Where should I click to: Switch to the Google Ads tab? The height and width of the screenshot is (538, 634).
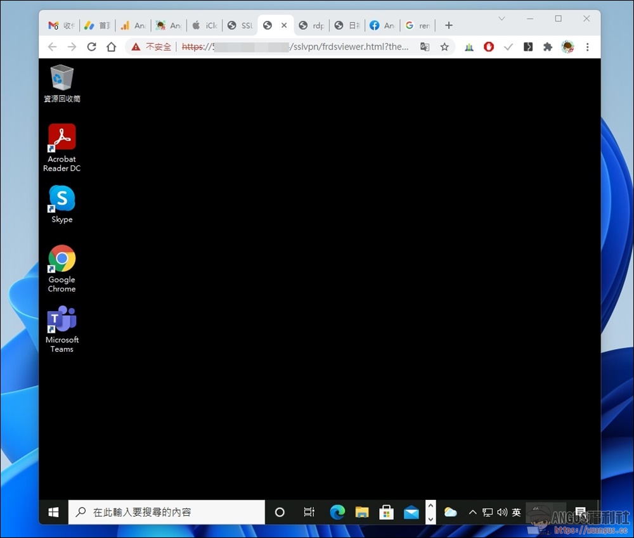pos(97,25)
